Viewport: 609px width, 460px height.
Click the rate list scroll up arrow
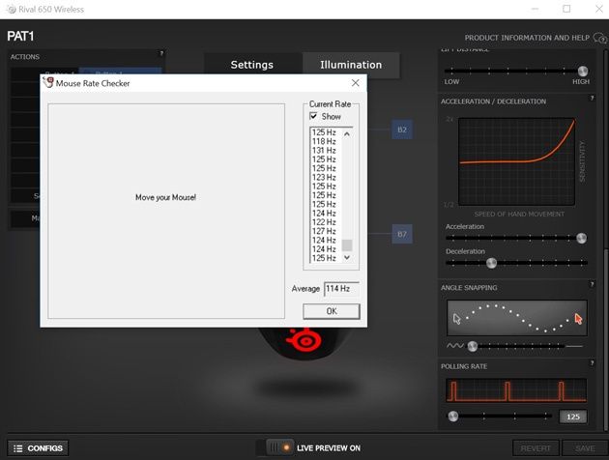(x=347, y=134)
